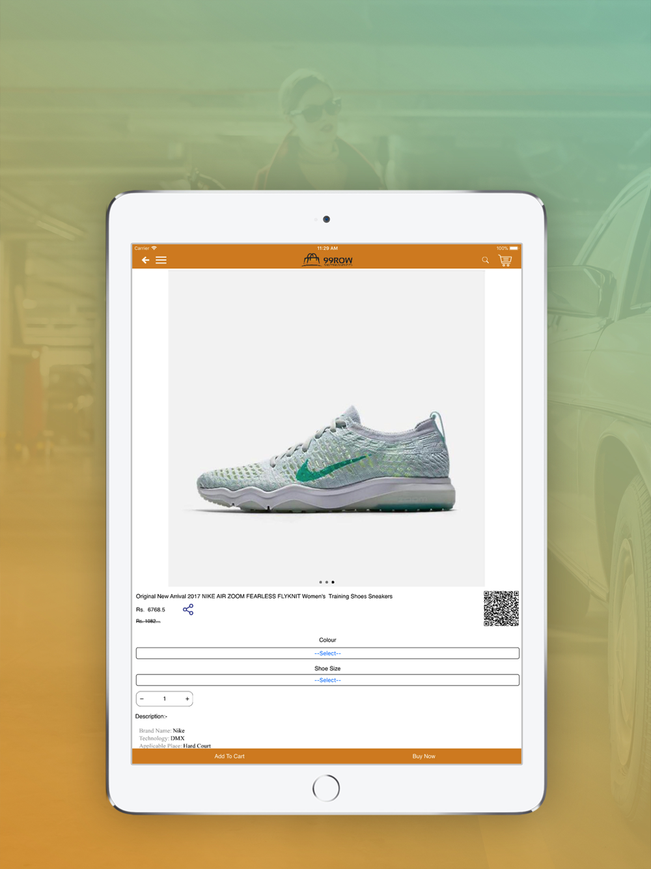Tap the Applicable Place: Hard Court line
Screen dimensions: 651x869
pyautogui.click(x=174, y=746)
